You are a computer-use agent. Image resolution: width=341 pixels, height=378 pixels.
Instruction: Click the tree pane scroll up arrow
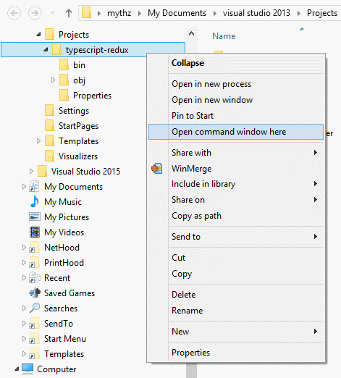[191, 34]
